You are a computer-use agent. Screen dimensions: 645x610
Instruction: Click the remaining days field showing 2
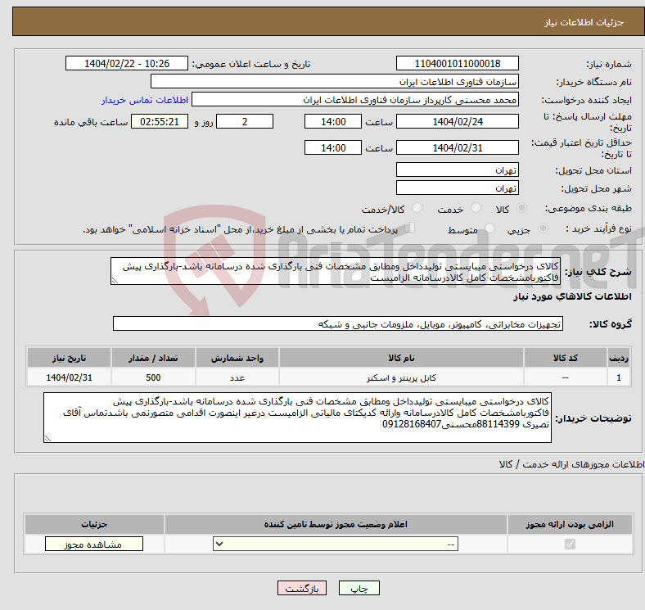[x=245, y=121]
